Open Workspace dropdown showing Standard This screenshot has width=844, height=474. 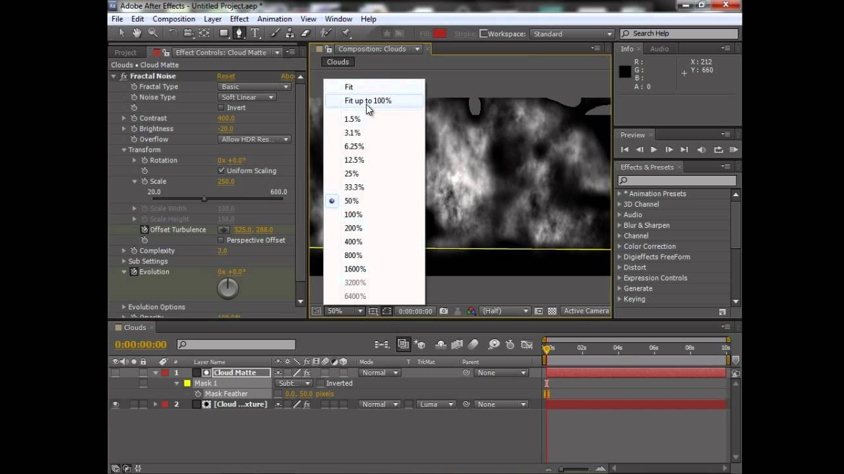572,34
